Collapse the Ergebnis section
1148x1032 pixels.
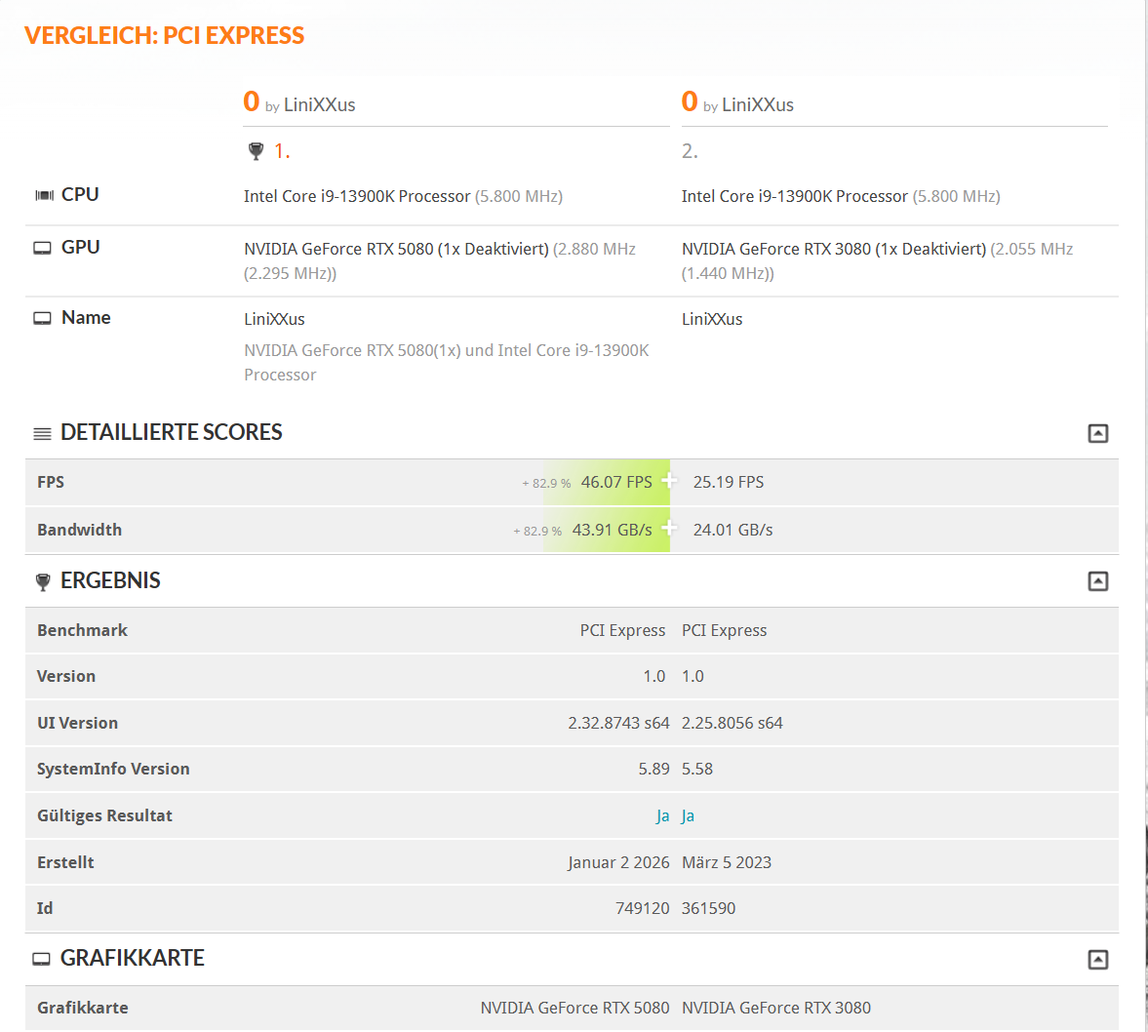[1097, 581]
